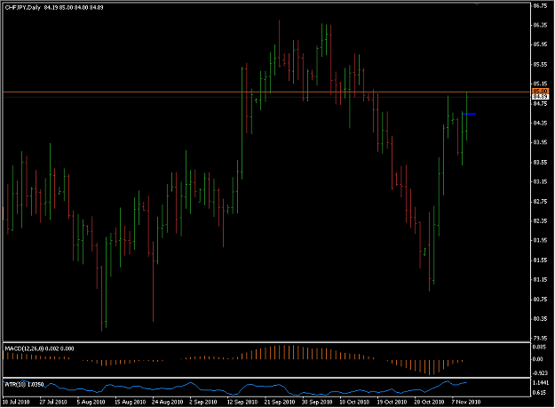555x408 pixels.
Task: Click the 82.75 price axis label
Action: tap(540, 201)
